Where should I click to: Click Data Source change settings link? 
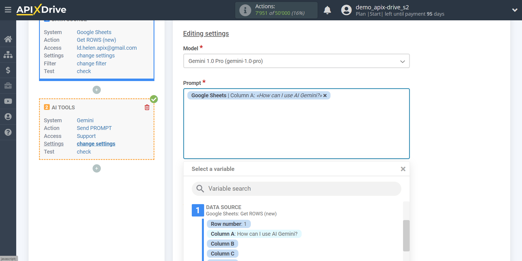coord(96,55)
